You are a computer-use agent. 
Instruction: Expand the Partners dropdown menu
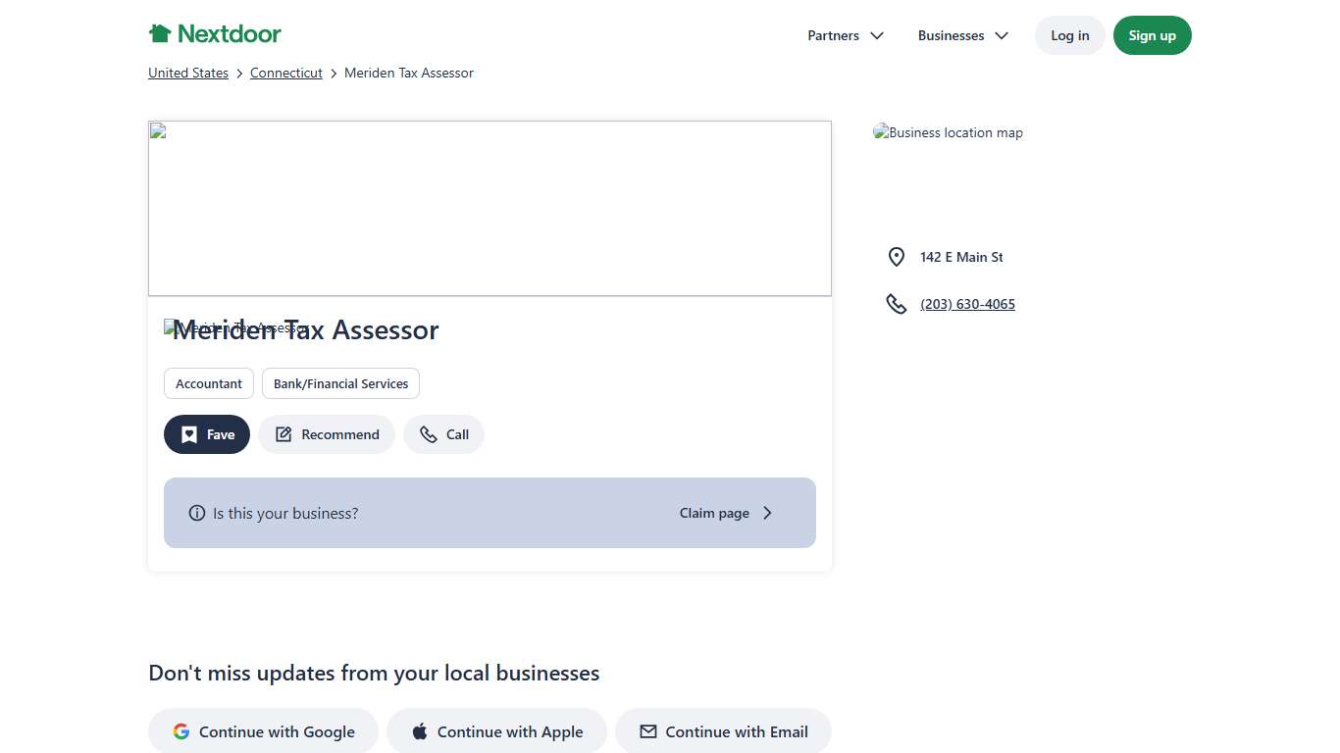tap(846, 35)
